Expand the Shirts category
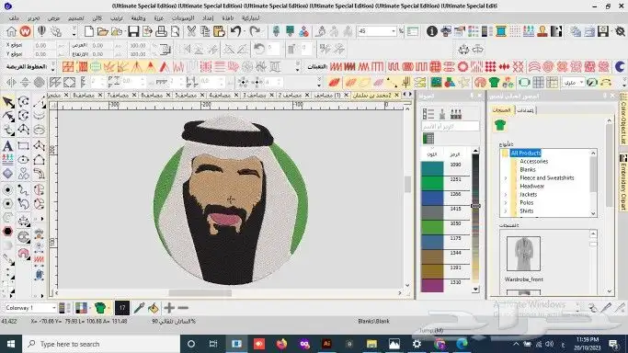 pyautogui.click(x=506, y=211)
